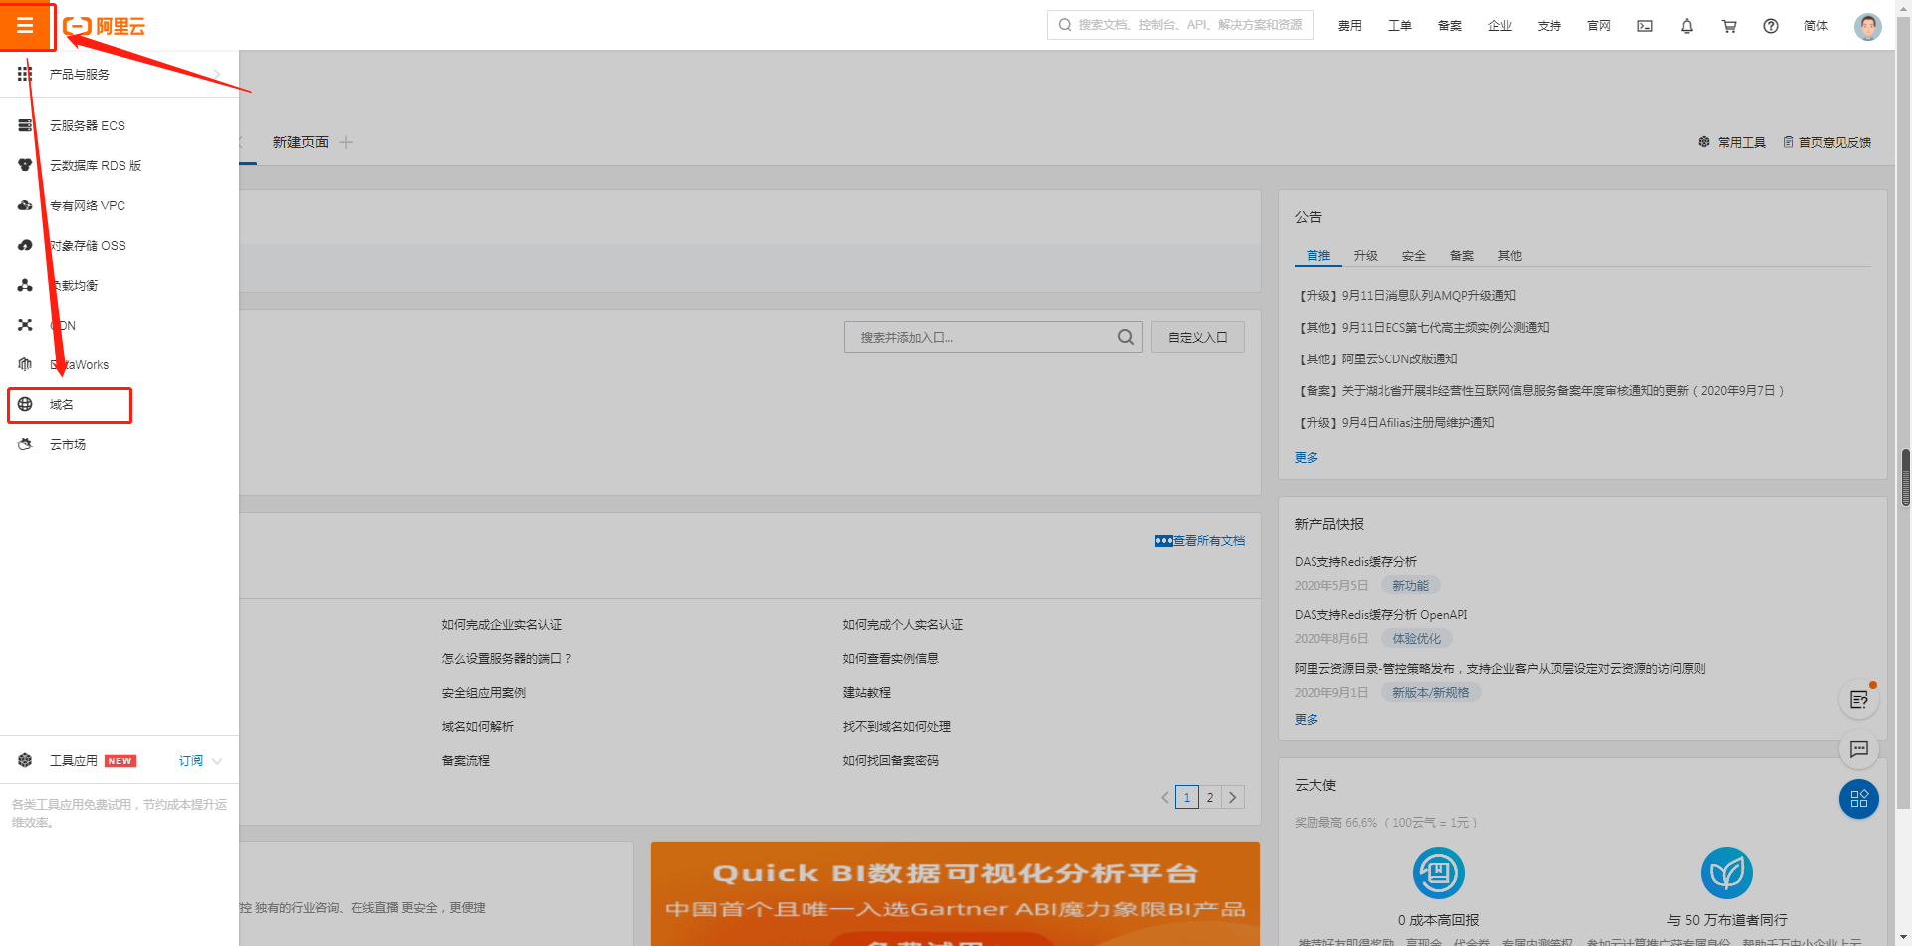Open the shopping cart
Screen dimensions: 1912x946
(x=1729, y=26)
